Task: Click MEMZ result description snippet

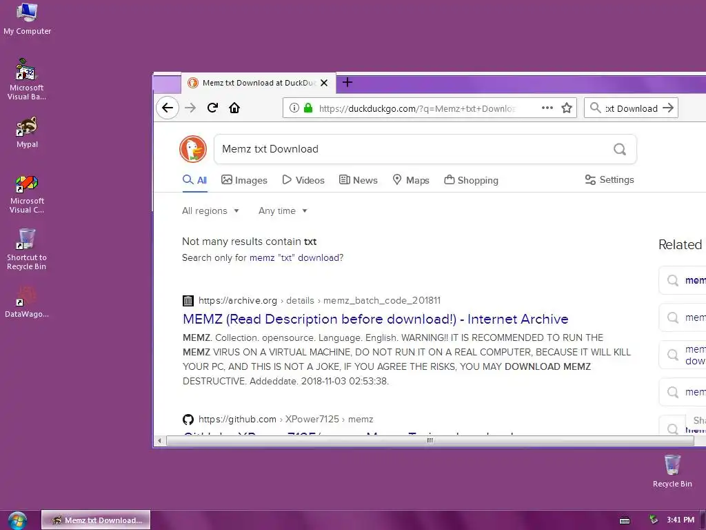Action: click(407, 359)
